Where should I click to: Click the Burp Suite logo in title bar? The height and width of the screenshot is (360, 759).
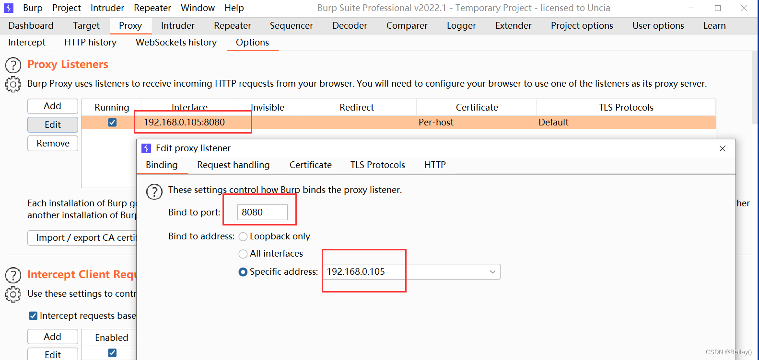[9, 8]
